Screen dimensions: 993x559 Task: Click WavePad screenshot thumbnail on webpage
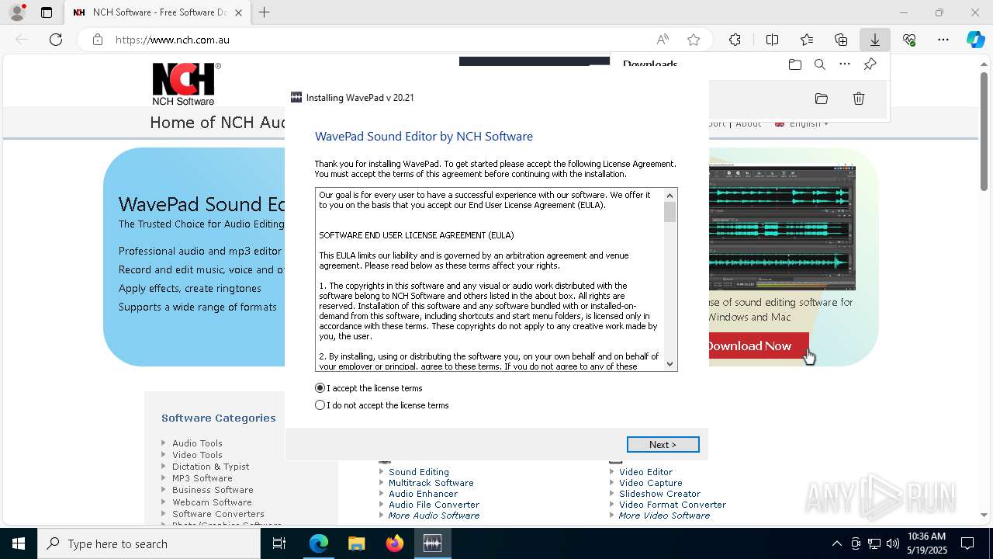click(782, 227)
